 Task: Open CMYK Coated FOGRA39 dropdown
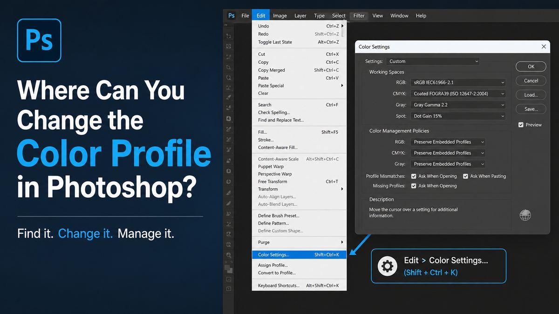(x=458, y=94)
